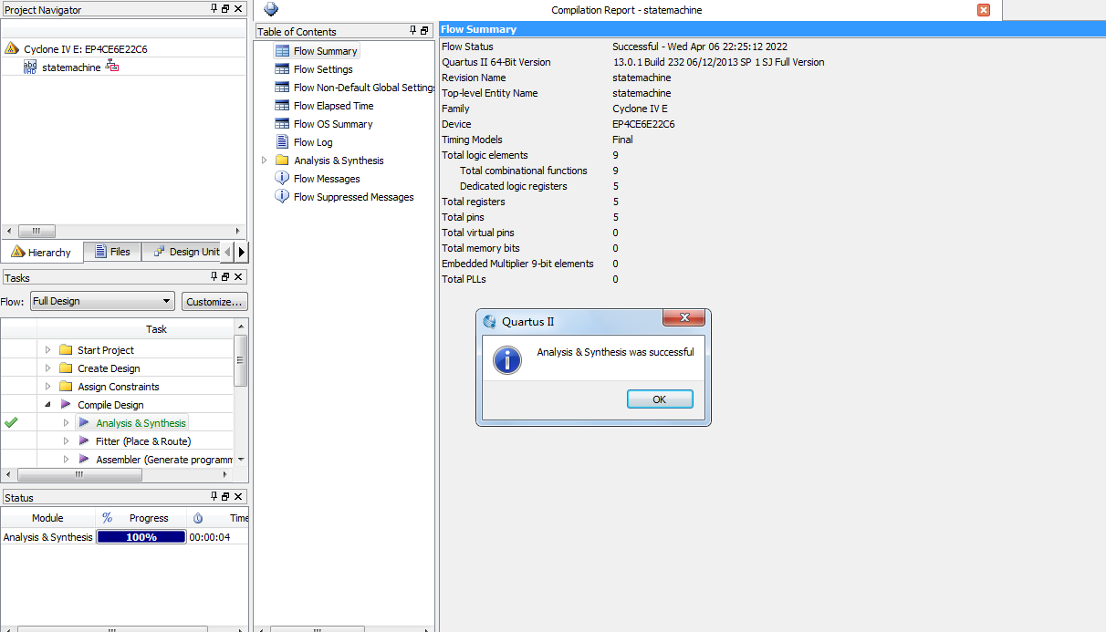Click the Task column header
Image resolution: width=1106 pixels, height=632 pixels.
156,329
